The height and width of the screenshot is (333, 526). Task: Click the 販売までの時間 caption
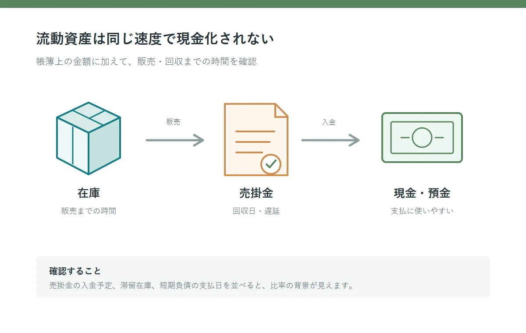(89, 211)
